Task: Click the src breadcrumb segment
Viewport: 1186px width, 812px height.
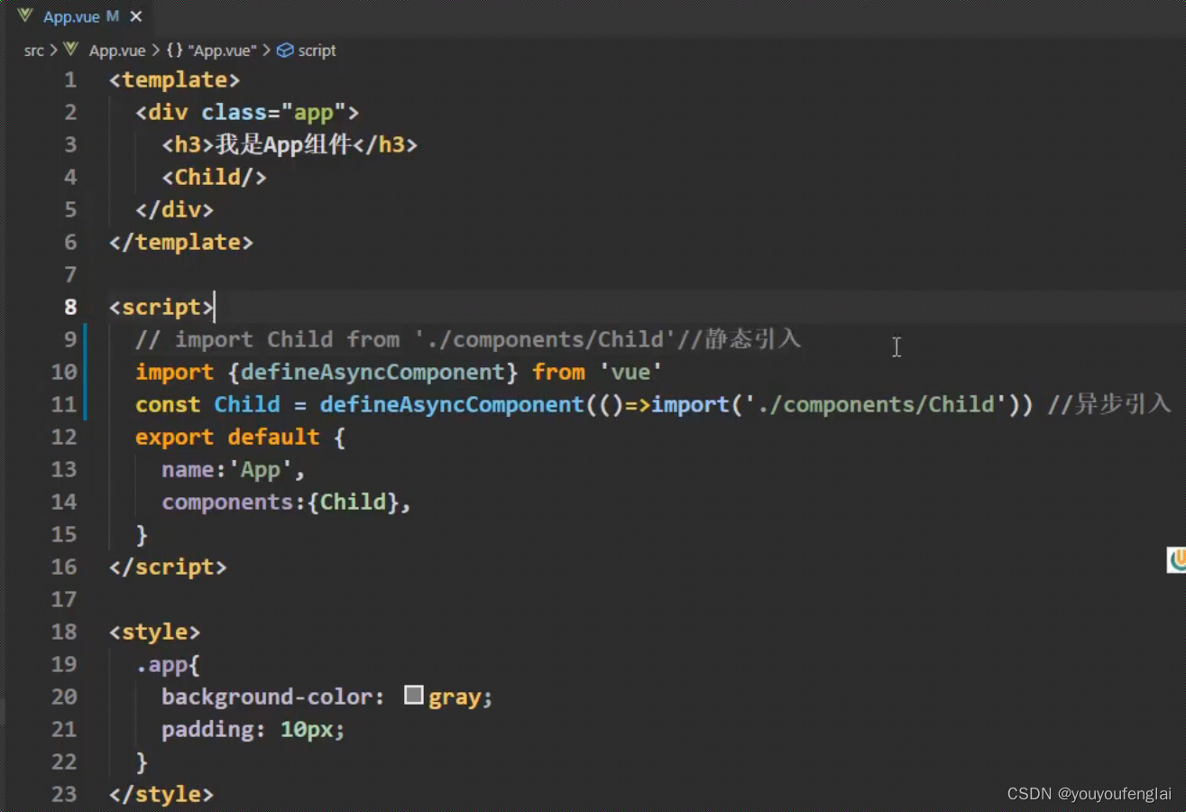Action: tap(33, 51)
